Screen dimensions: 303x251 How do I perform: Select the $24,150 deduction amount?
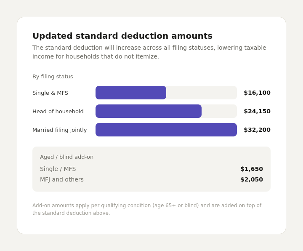257,111
